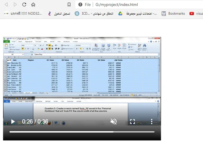Click the 0:26 / 0:36 time display
203x163 pixels.
point(35,122)
